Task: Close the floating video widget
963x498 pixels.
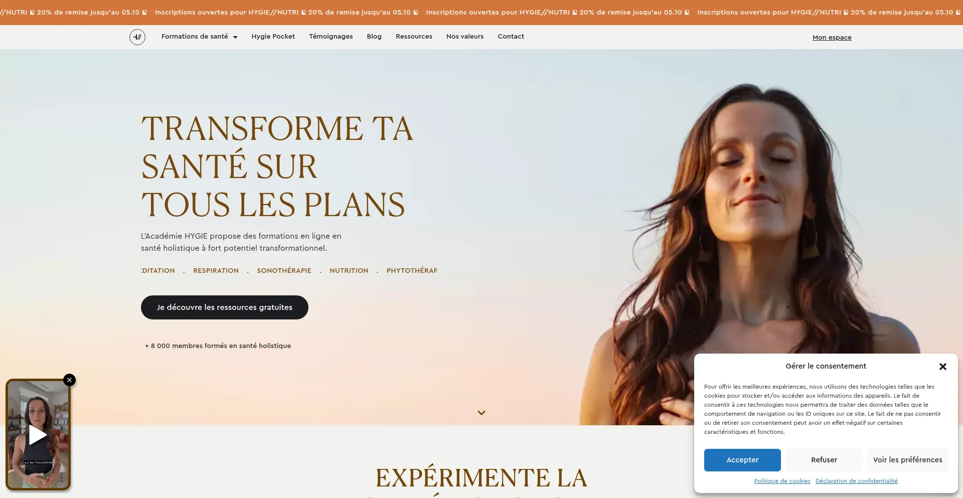Action: pyautogui.click(x=70, y=380)
